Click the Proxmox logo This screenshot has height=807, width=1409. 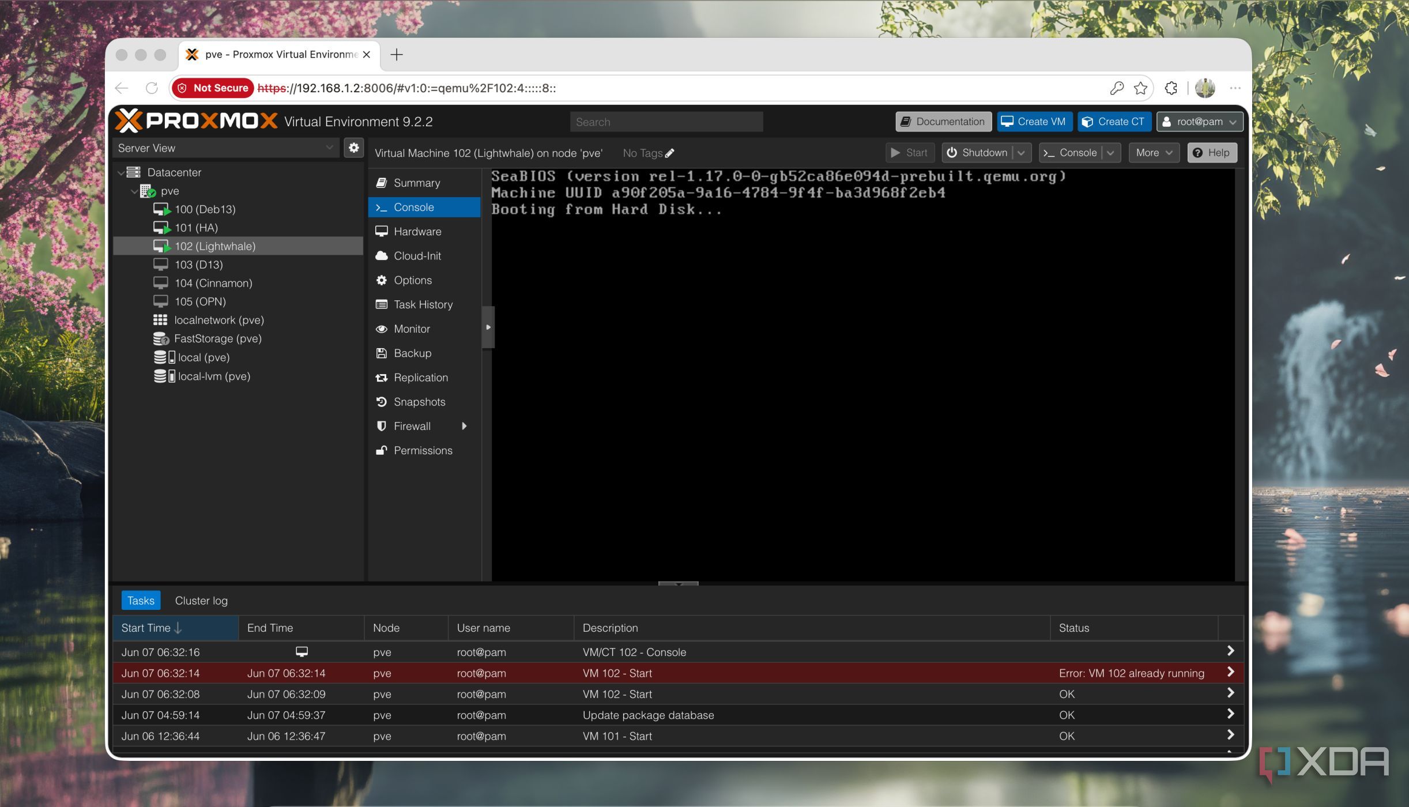pos(196,121)
